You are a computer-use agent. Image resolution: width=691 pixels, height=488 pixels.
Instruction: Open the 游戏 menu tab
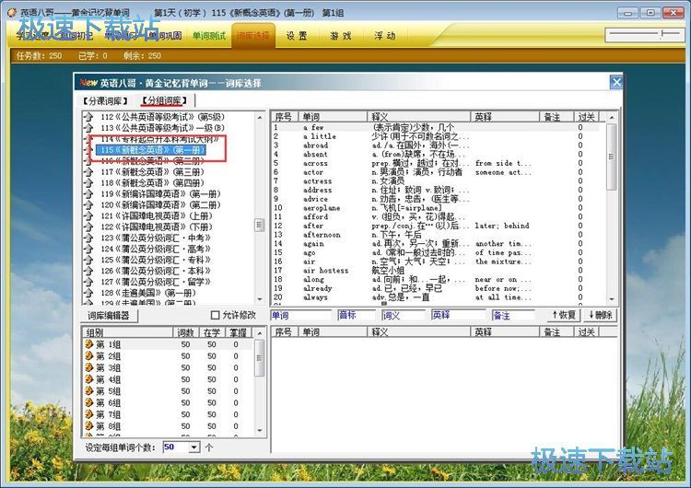pyautogui.click(x=341, y=36)
